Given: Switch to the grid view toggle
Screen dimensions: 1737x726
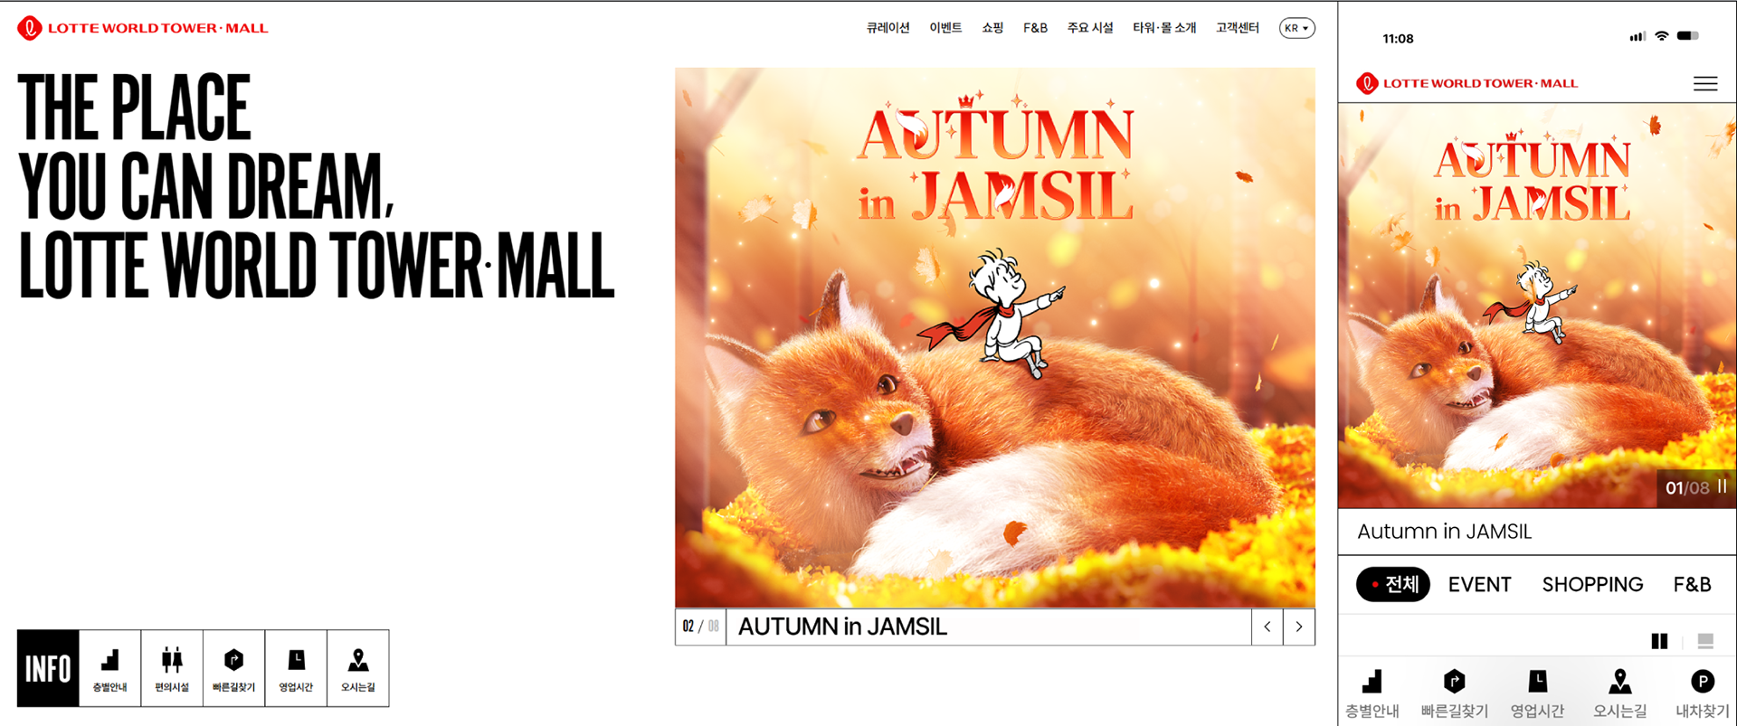Looking at the screenshot, I should click(1659, 641).
